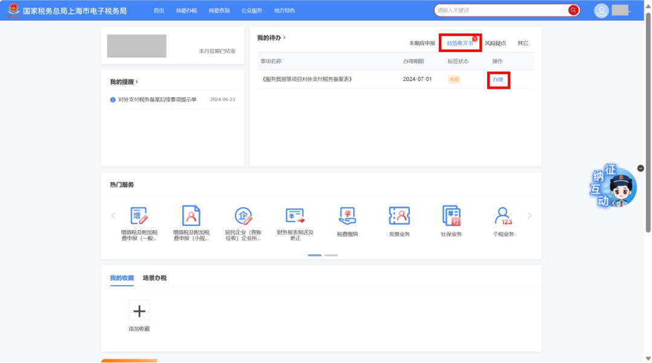
Task: Collapse the 征纳互动 floating assistant
Action: coord(641,168)
